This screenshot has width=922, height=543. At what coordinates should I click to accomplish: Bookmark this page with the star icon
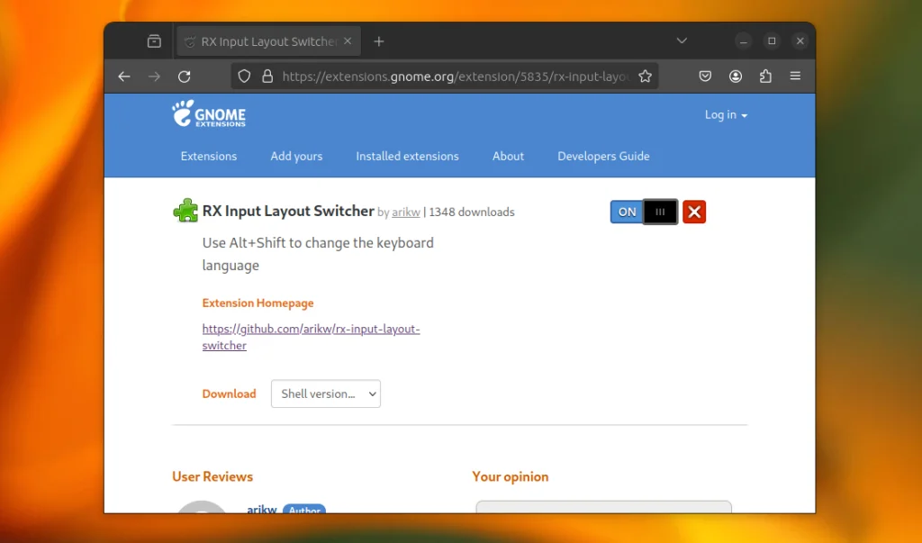point(646,77)
